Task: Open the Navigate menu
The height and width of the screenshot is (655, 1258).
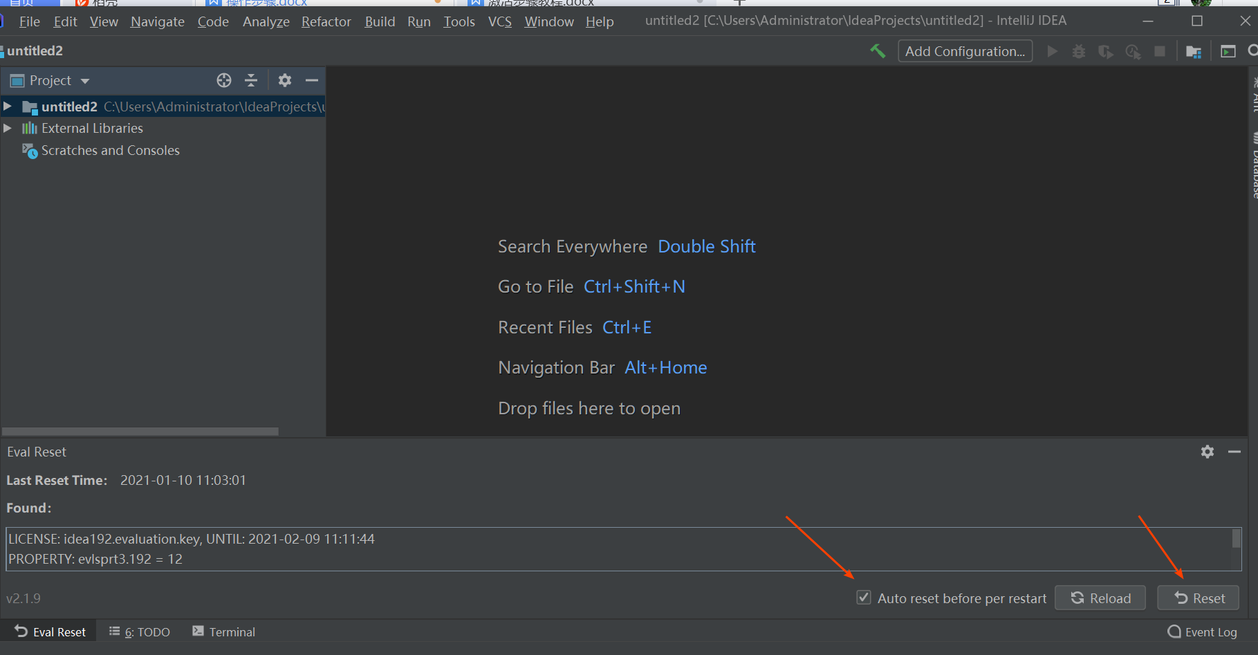Action: (157, 21)
